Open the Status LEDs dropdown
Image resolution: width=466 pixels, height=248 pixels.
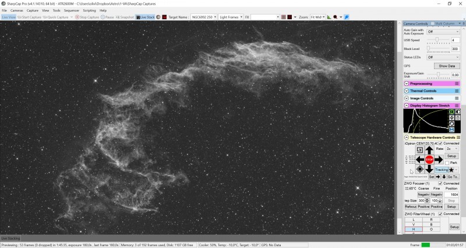(x=443, y=57)
